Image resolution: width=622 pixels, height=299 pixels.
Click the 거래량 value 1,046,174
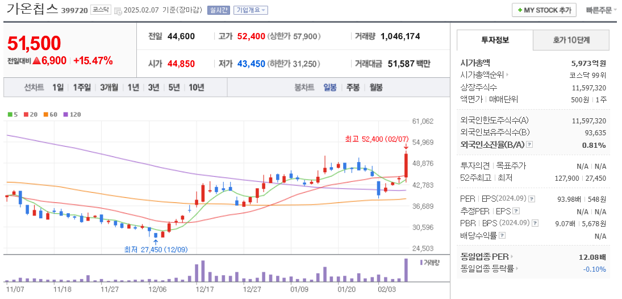pyautogui.click(x=400, y=36)
